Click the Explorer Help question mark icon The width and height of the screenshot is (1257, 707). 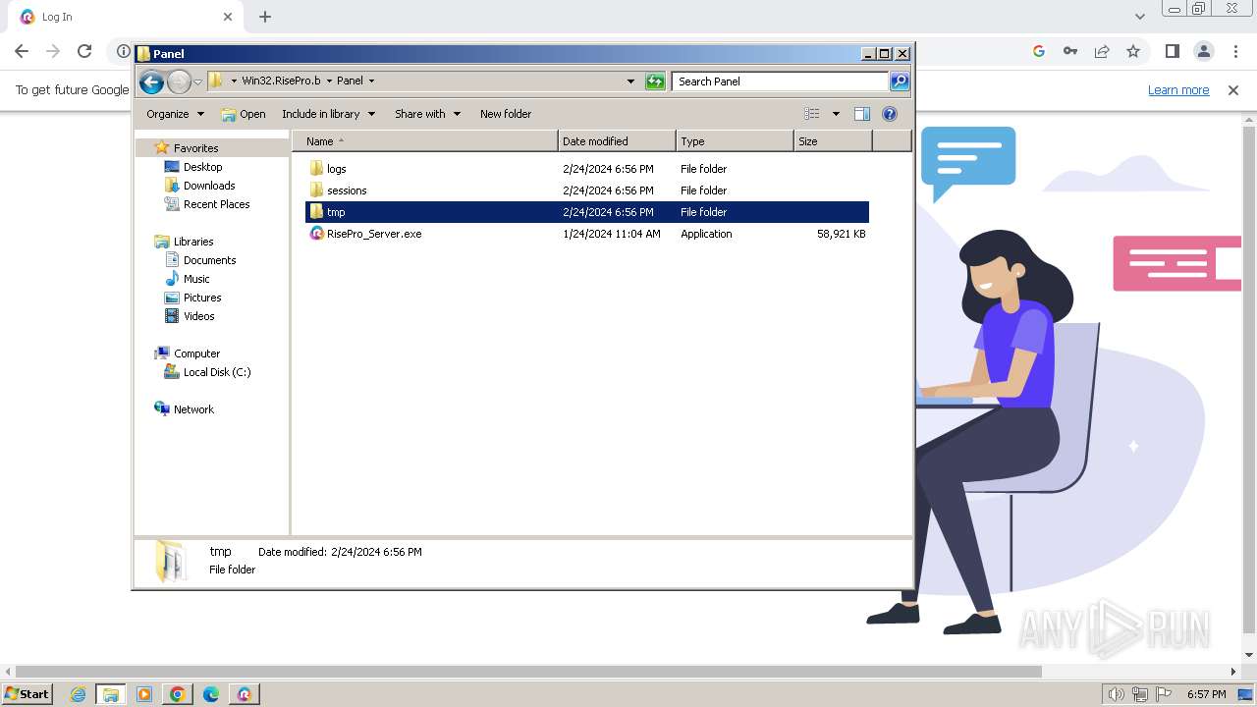pos(890,114)
